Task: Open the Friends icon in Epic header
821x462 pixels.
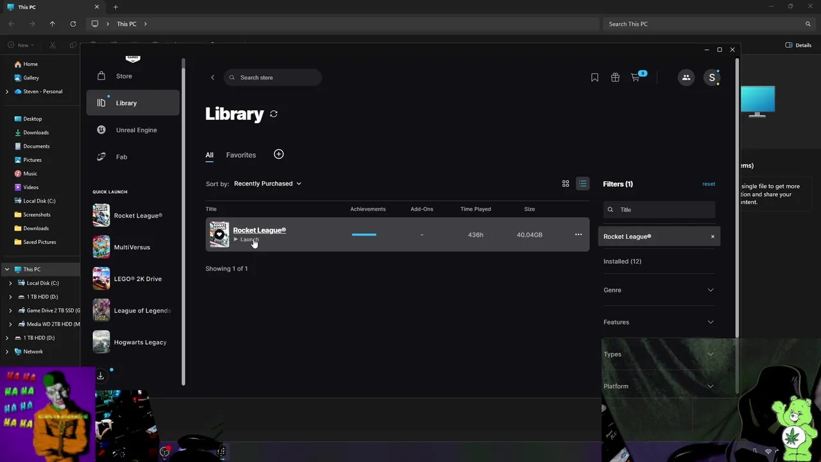Action: (686, 78)
